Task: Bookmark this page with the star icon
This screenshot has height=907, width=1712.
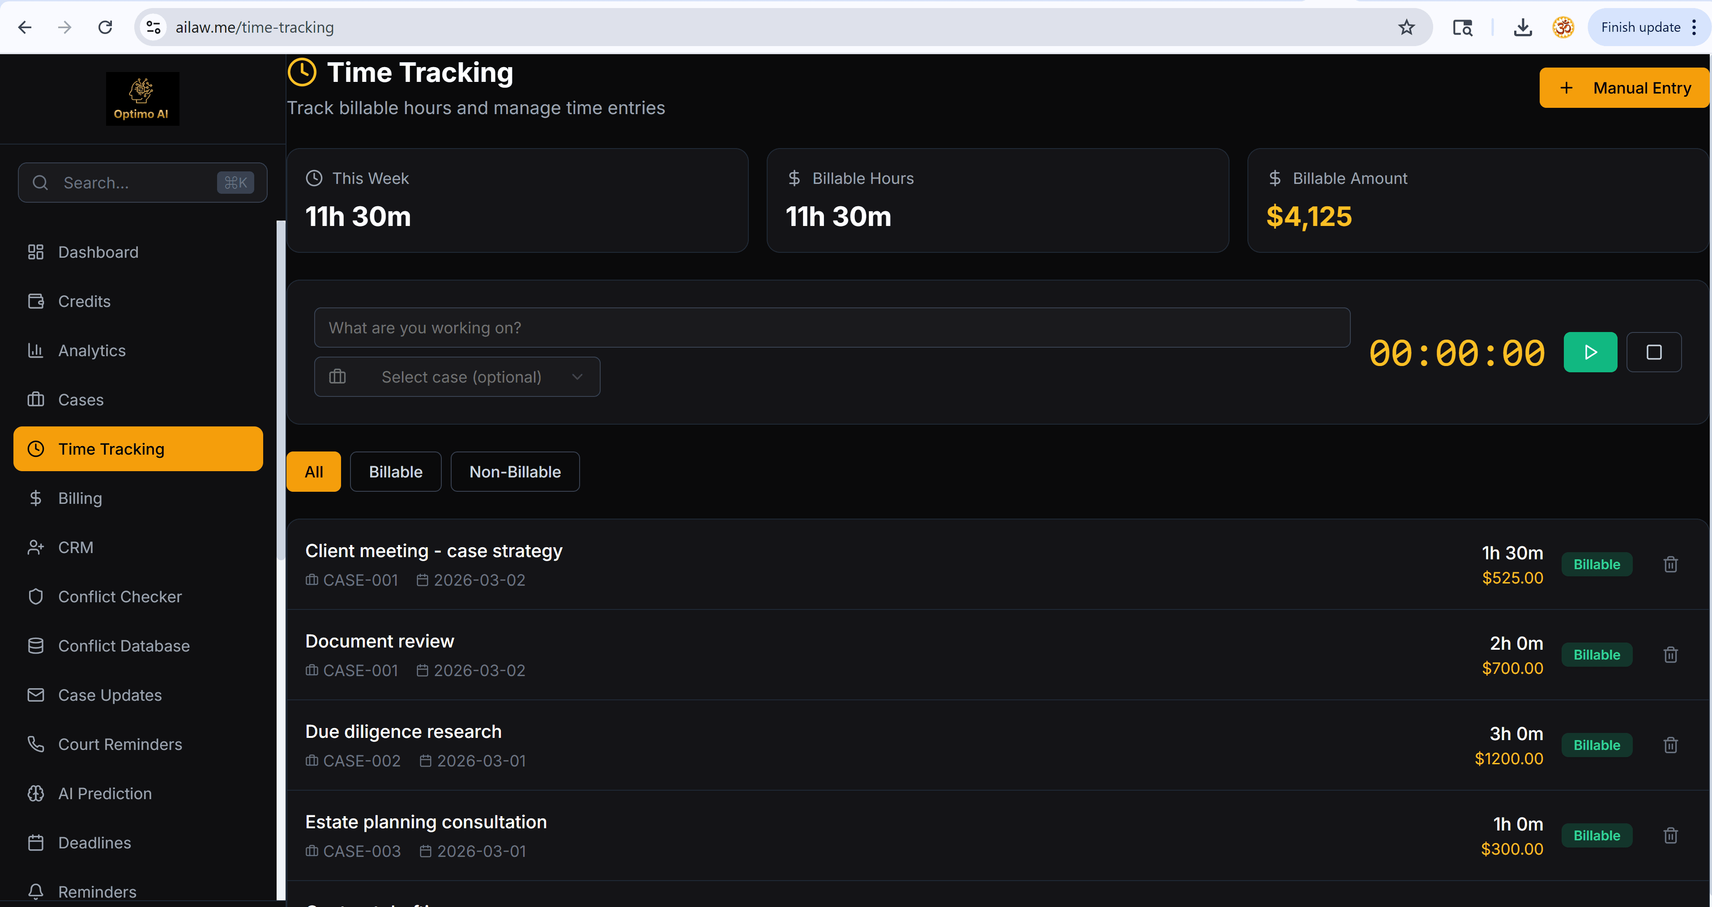Action: tap(1406, 27)
